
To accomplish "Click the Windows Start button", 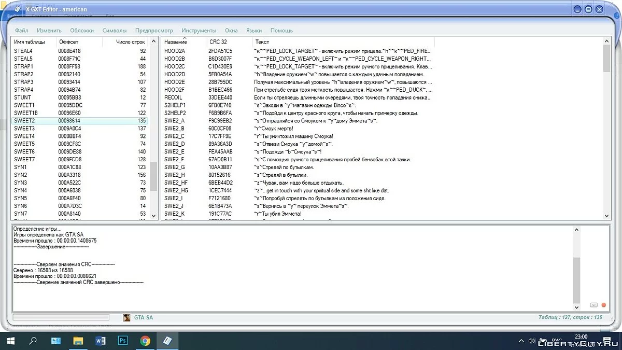I will click(x=10, y=341).
